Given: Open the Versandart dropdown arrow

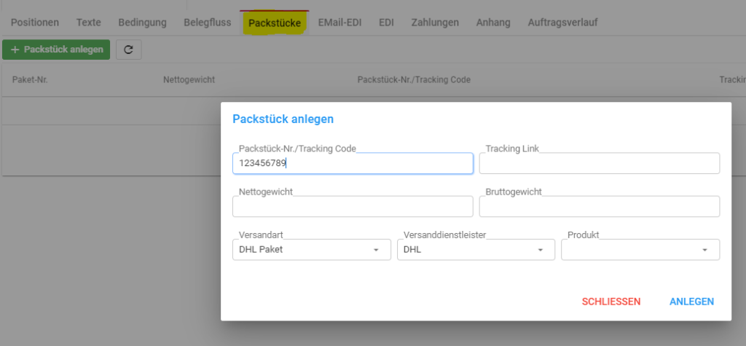Looking at the screenshot, I should pos(375,250).
